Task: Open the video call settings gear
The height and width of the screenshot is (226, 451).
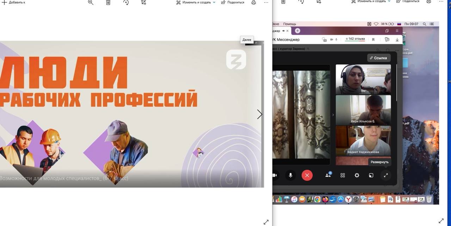Action: pyautogui.click(x=357, y=175)
